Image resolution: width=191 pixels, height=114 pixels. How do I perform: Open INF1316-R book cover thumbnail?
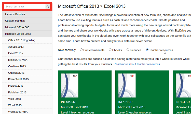pyautogui.click(x=127, y=85)
